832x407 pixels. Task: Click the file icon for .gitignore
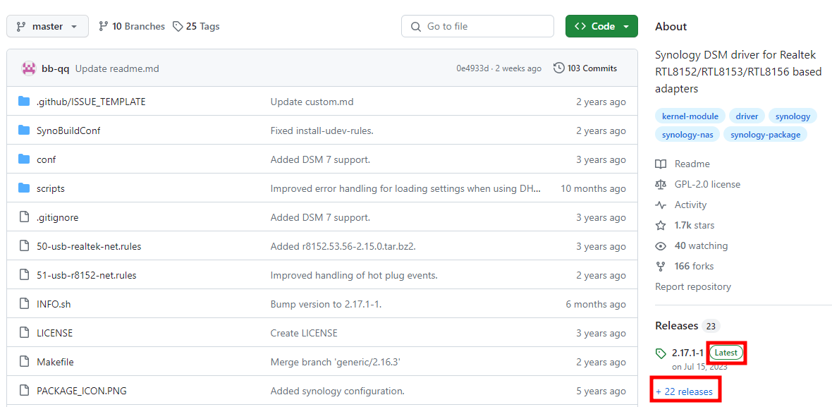point(24,217)
